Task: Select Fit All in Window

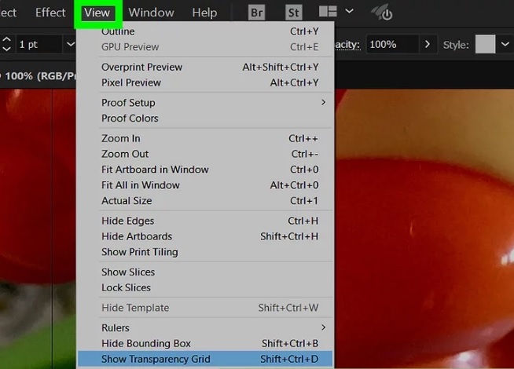Action: coord(206,185)
